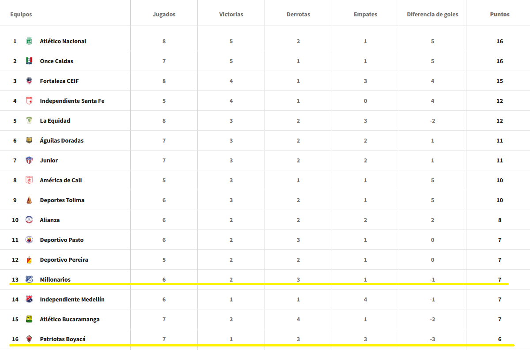Select the Patriotas Boyacá team name

(x=63, y=339)
